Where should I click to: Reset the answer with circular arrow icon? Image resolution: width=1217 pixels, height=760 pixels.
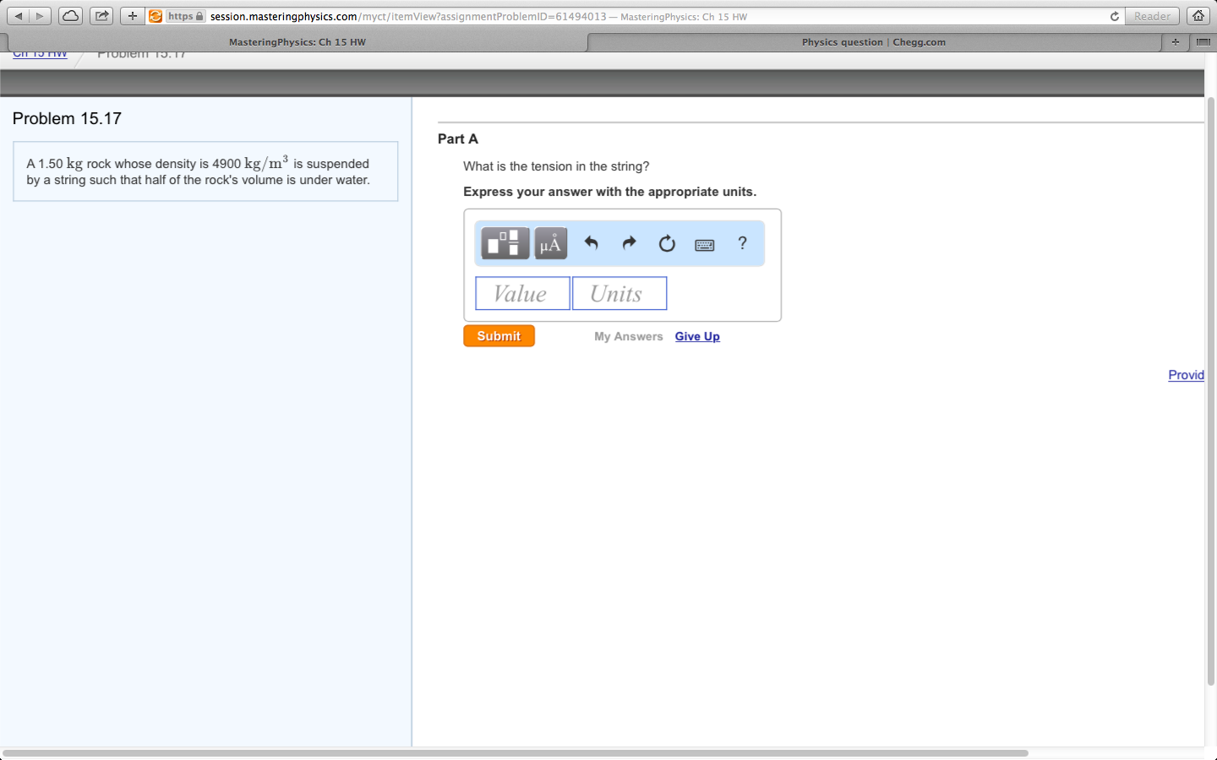(667, 243)
